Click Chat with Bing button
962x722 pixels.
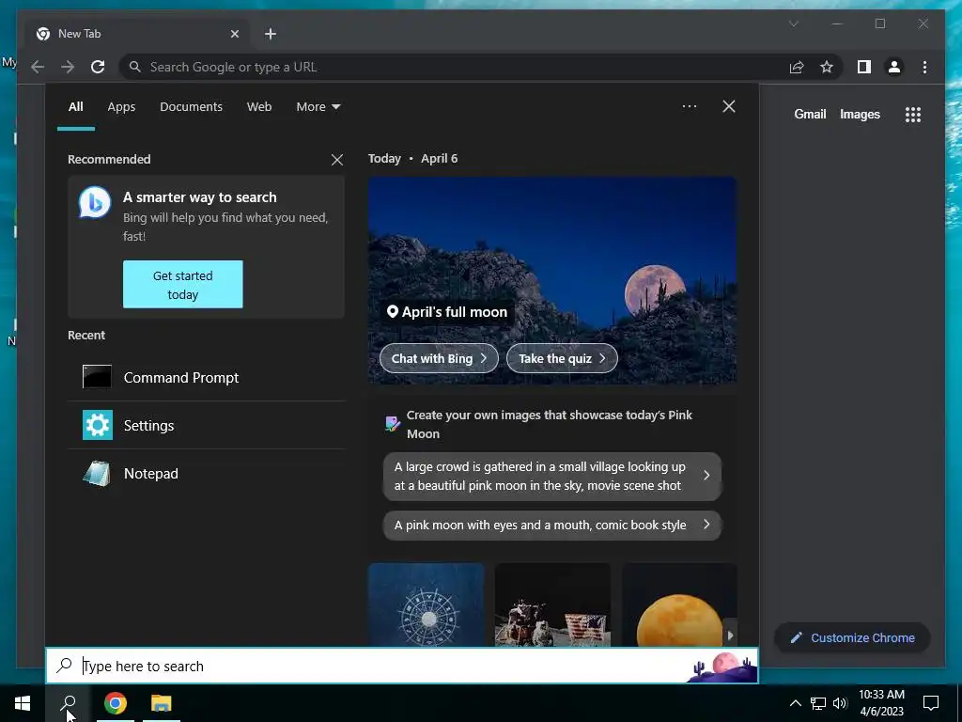pos(440,358)
